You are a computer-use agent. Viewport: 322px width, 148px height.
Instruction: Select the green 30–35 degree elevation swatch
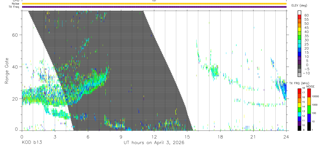[299, 38]
